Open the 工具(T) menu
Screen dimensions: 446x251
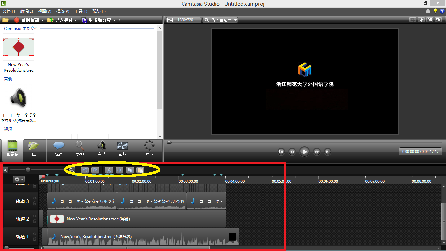[x=81, y=11]
